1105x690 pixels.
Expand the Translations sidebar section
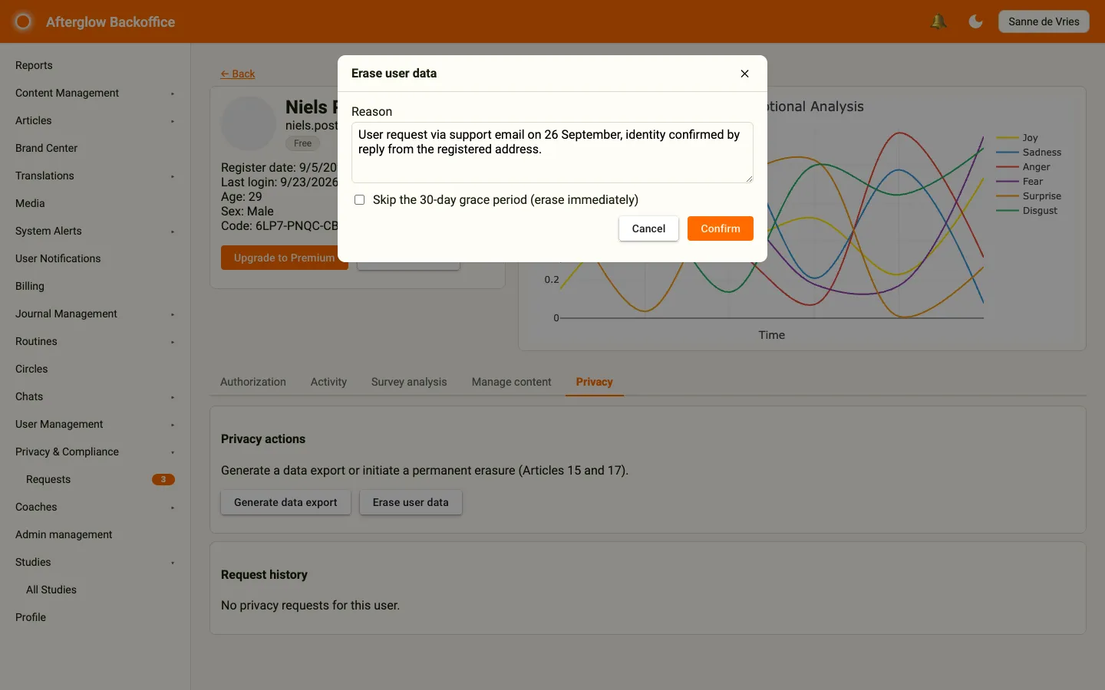click(x=95, y=176)
